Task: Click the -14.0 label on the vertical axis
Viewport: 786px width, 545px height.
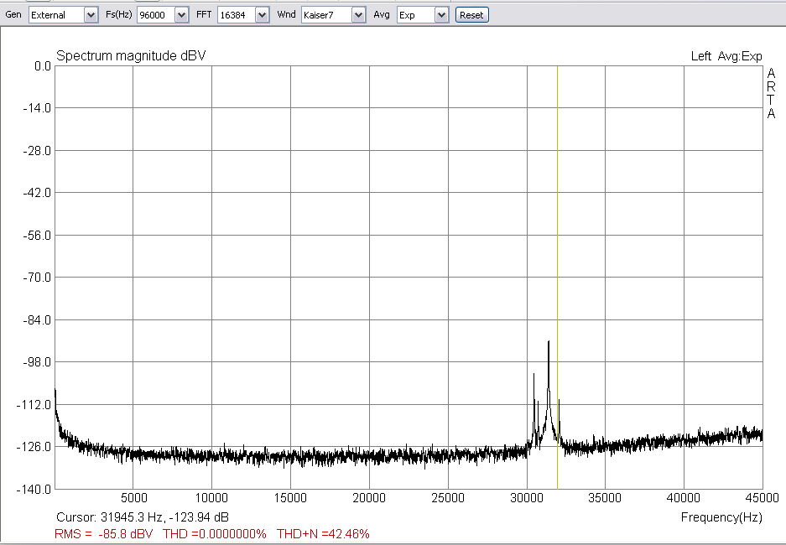Action: click(x=37, y=108)
